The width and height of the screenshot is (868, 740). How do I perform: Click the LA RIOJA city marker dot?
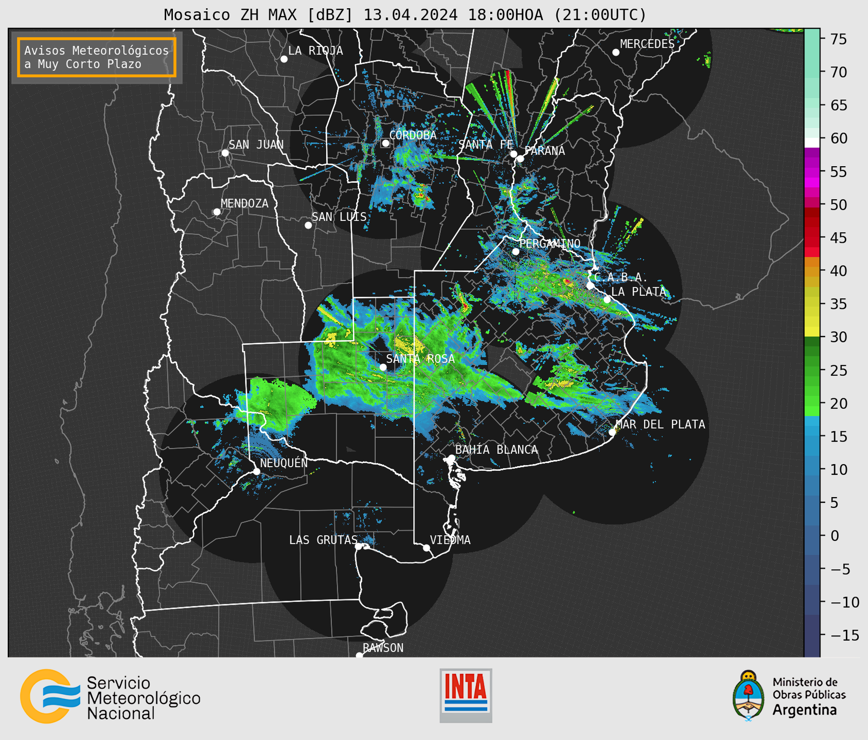[284, 59]
